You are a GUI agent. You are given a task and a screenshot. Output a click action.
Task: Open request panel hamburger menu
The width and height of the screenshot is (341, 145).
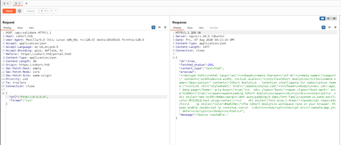click(x=165, y=27)
